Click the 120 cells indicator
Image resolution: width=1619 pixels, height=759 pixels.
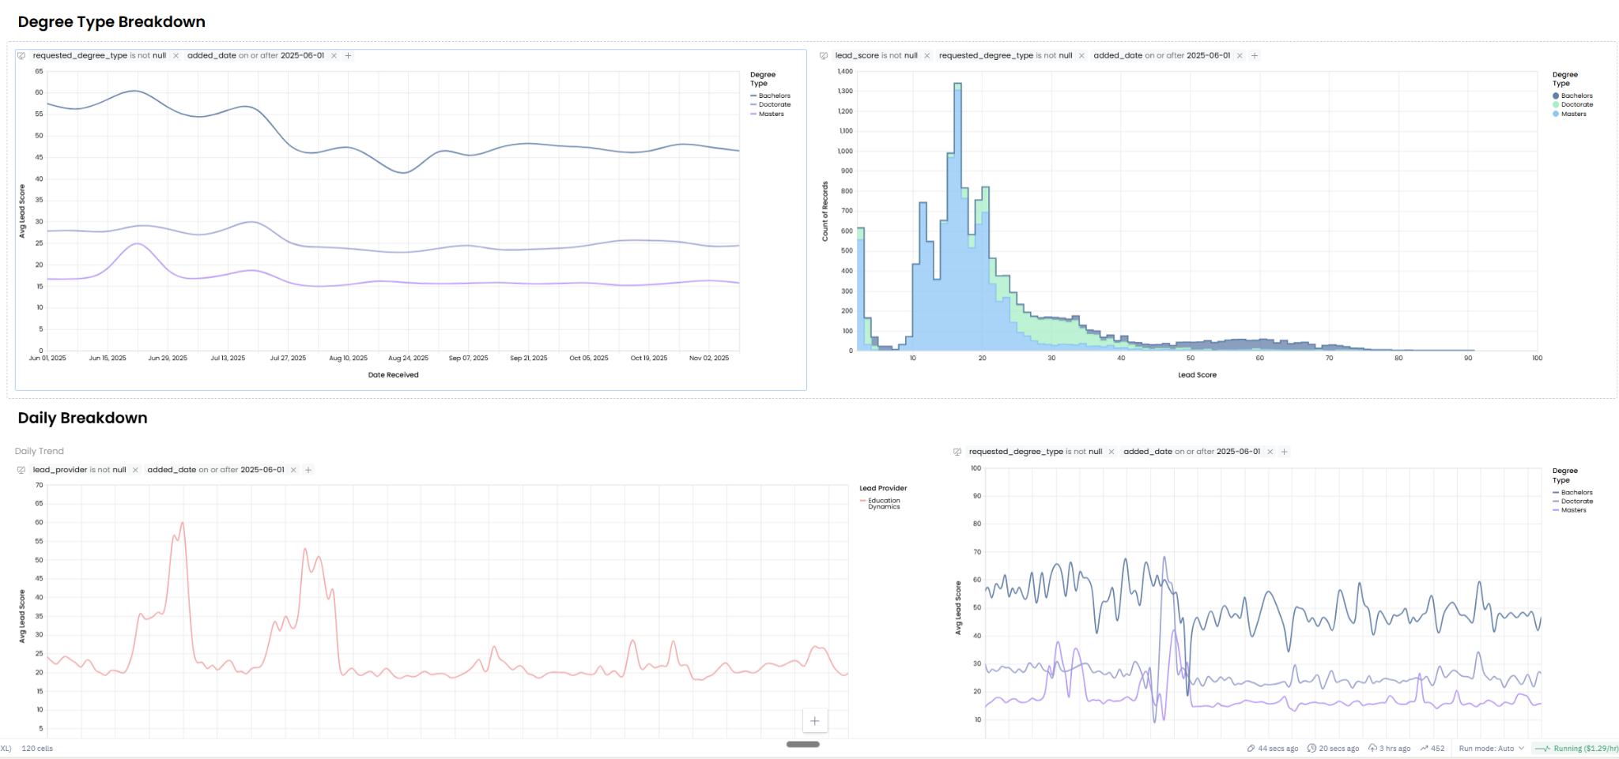(37, 749)
